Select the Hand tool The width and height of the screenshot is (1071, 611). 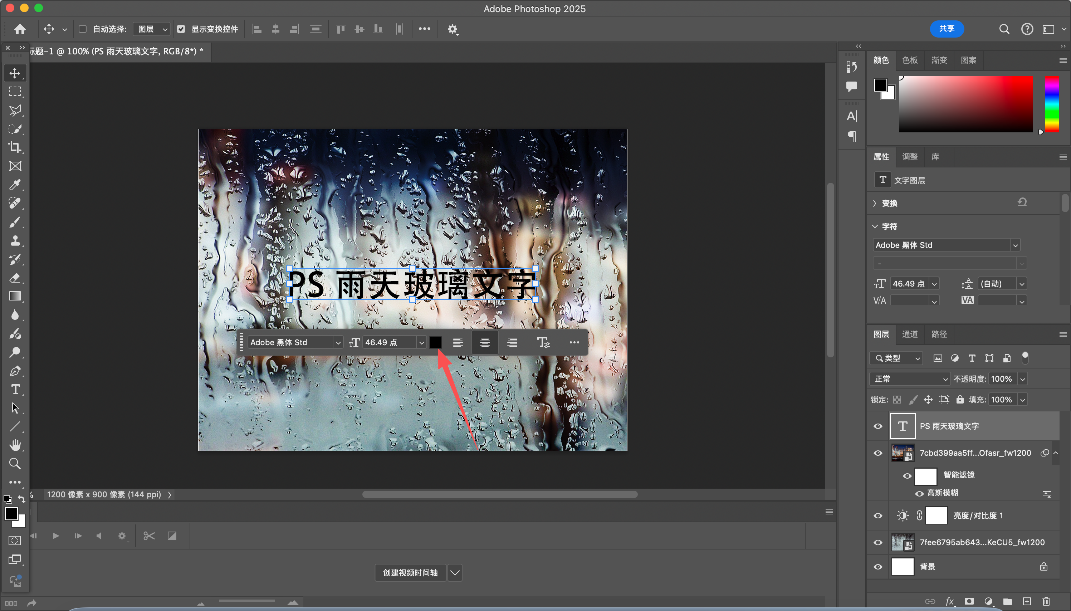(x=15, y=445)
